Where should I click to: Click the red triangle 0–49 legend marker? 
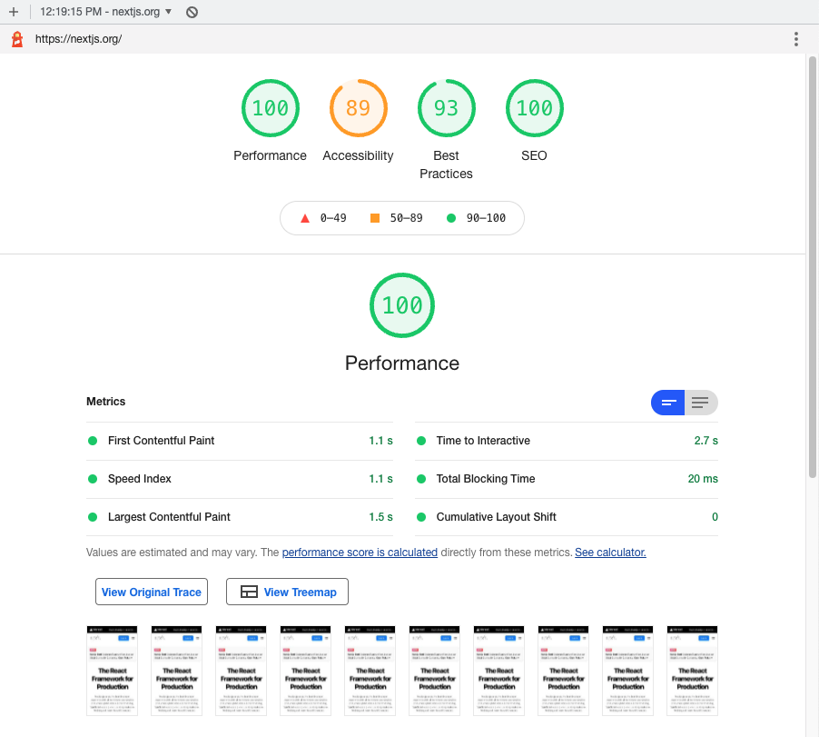pyautogui.click(x=305, y=218)
